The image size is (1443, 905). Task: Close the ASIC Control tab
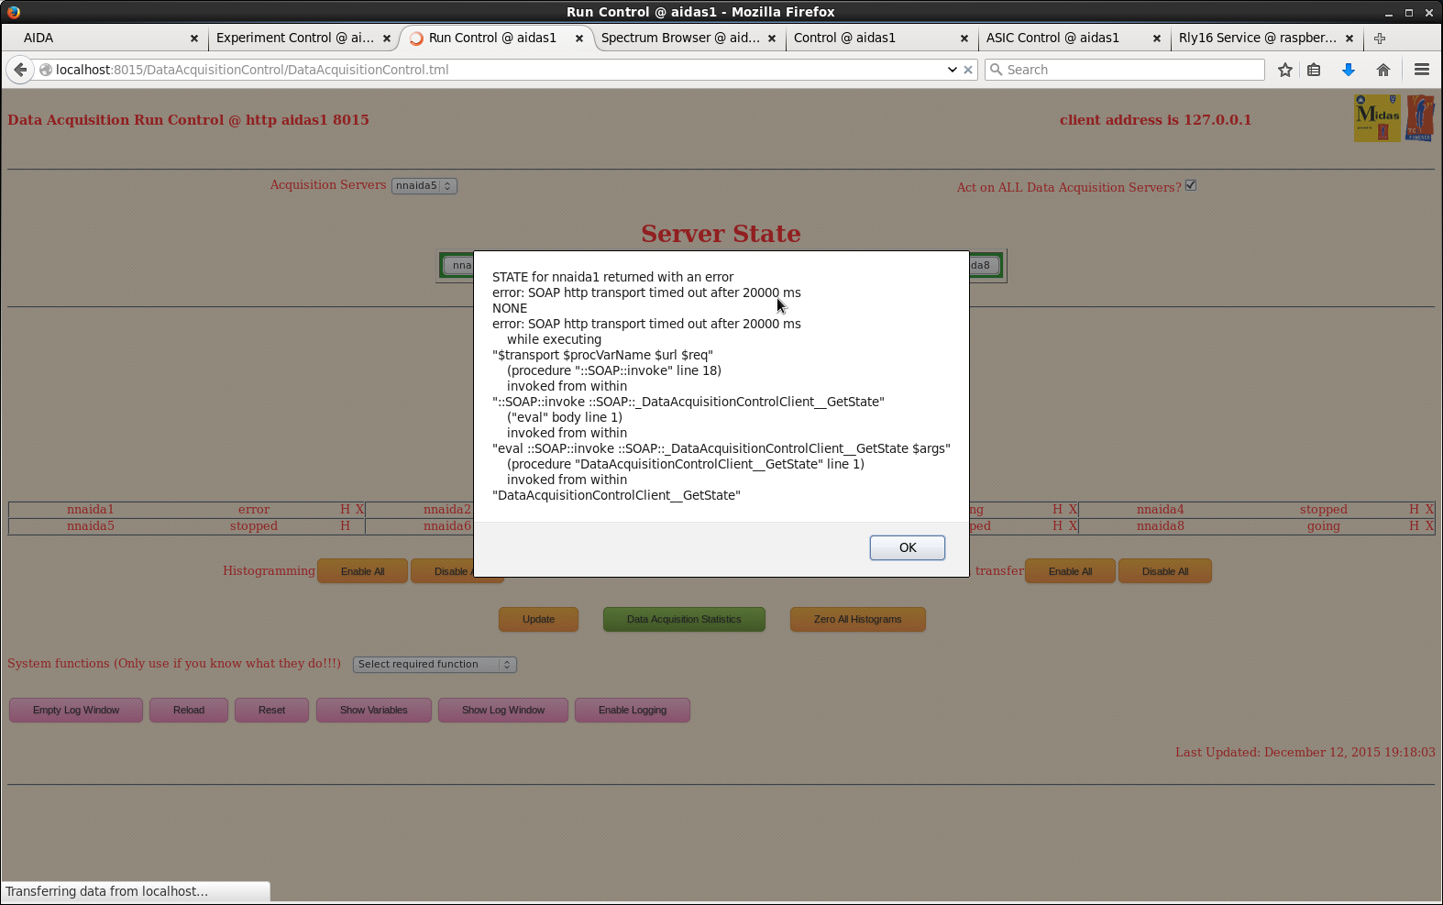click(1157, 39)
